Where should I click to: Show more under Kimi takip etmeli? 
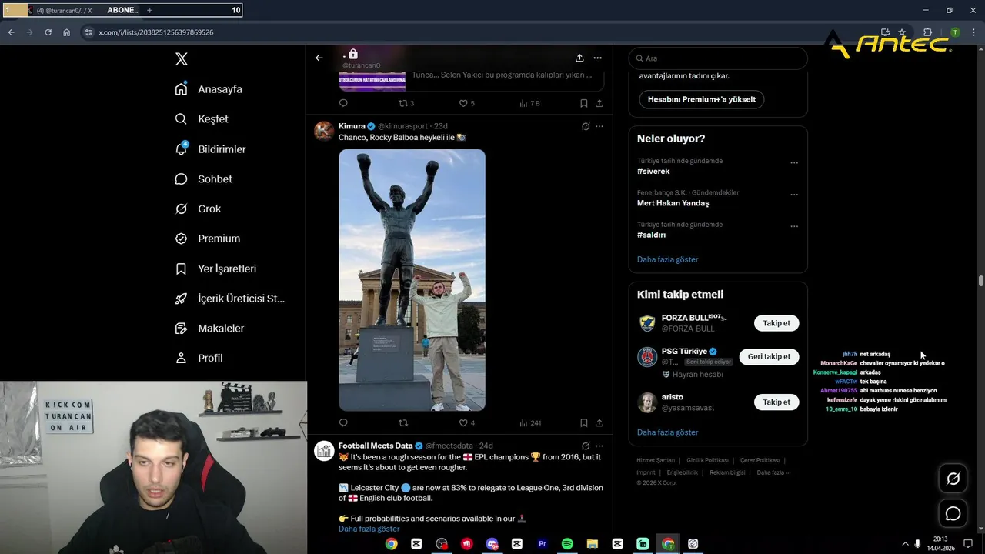(x=667, y=432)
